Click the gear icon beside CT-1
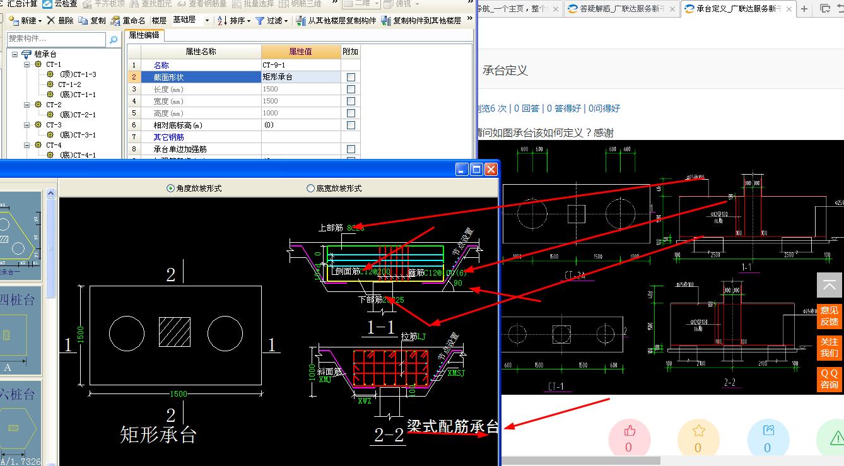Screen dimensions: 844x466 tap(38, 64)
